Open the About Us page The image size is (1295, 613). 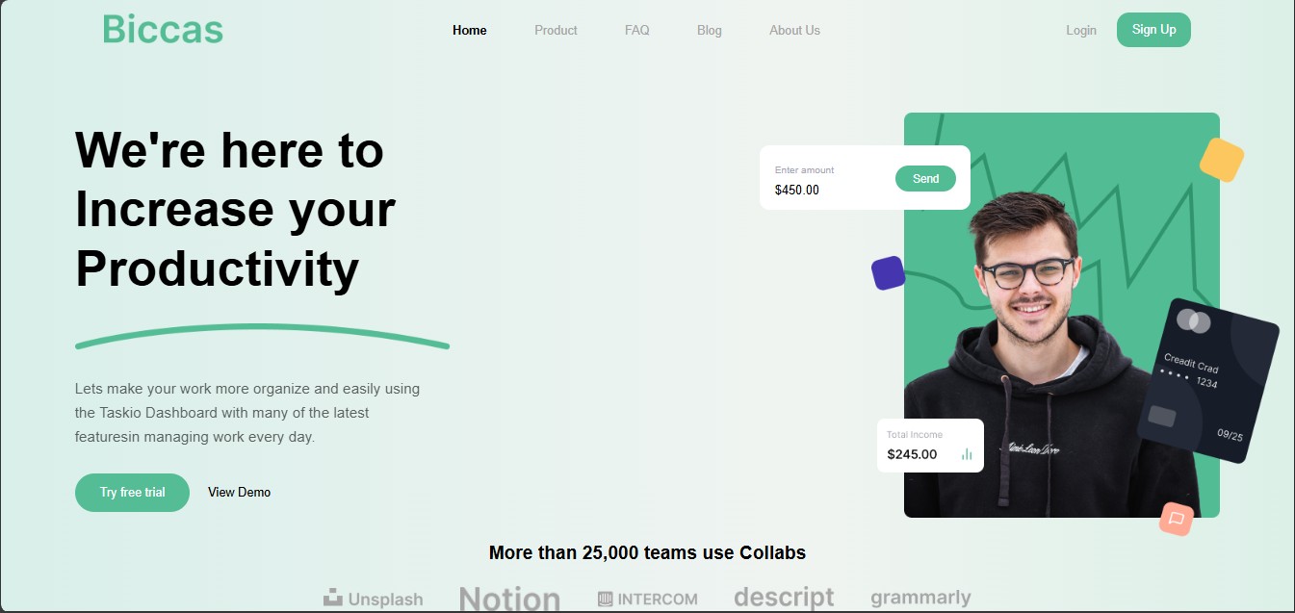[x=794, y=30]
